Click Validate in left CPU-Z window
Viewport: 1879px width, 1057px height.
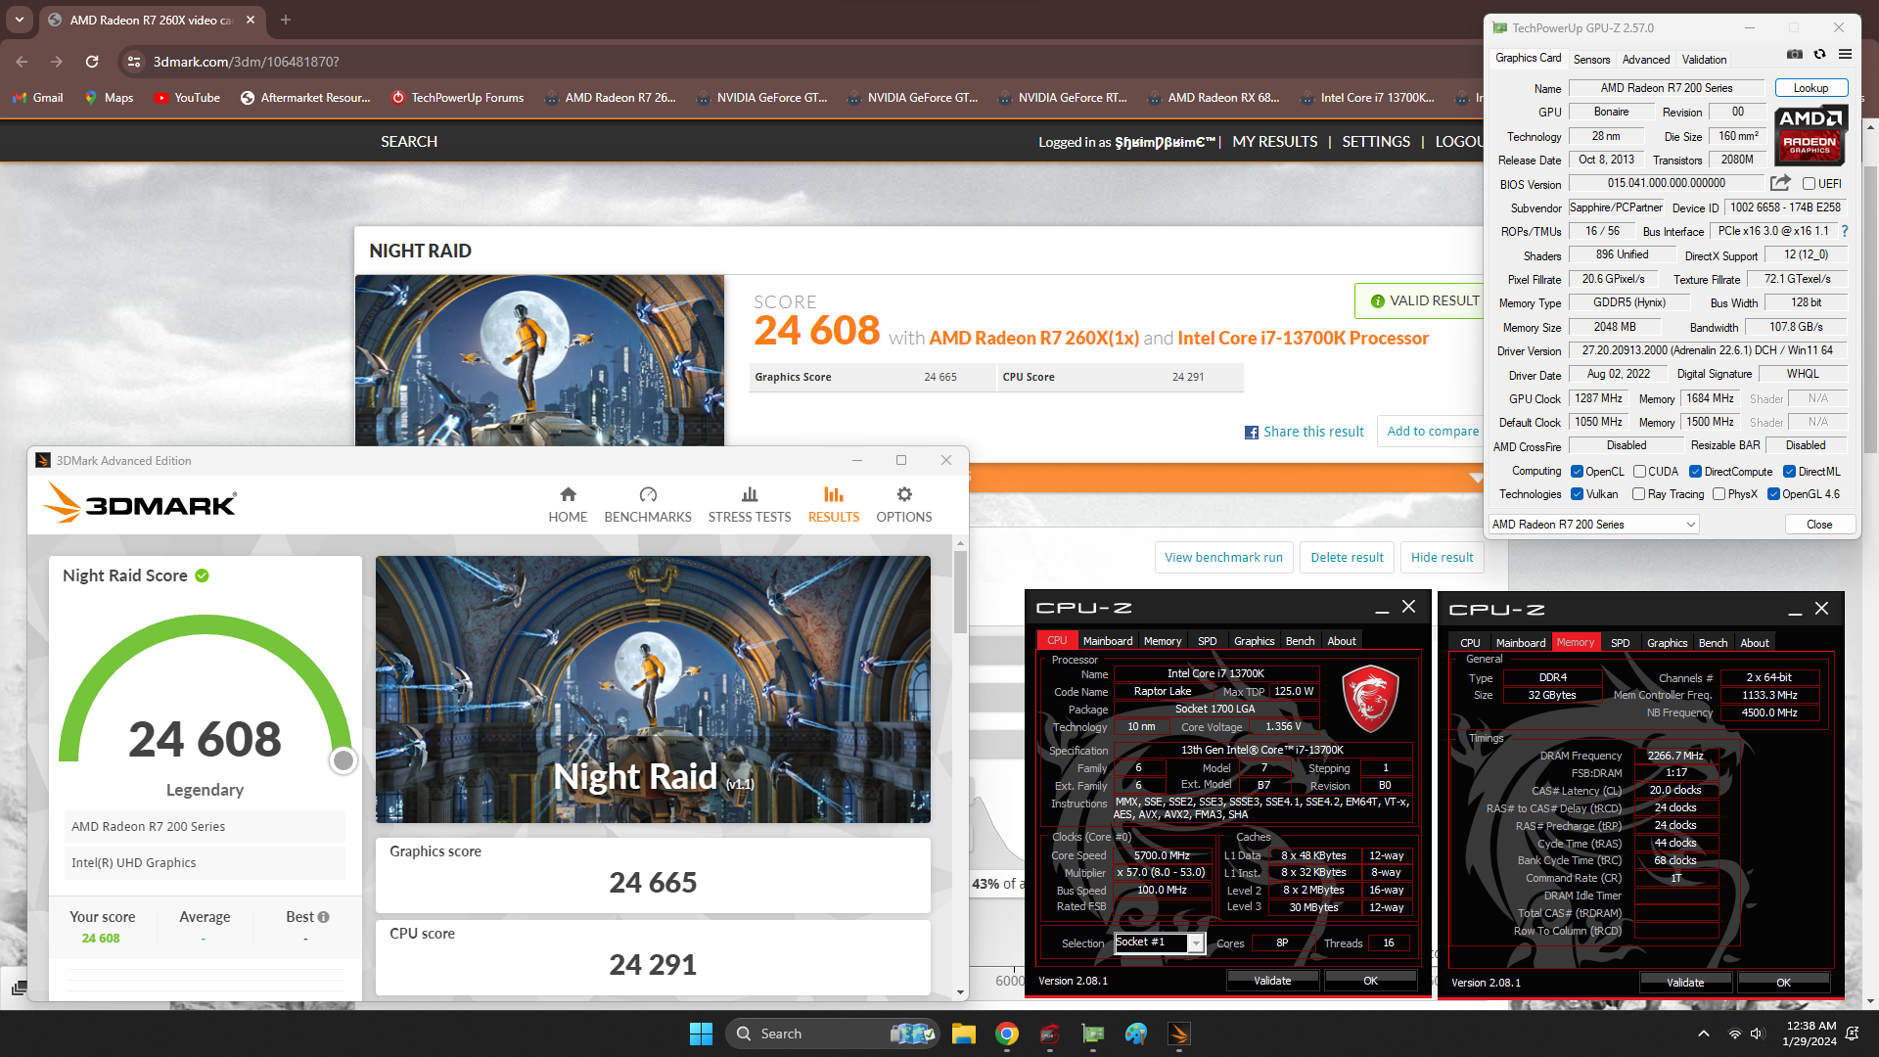click(1272, 981)
